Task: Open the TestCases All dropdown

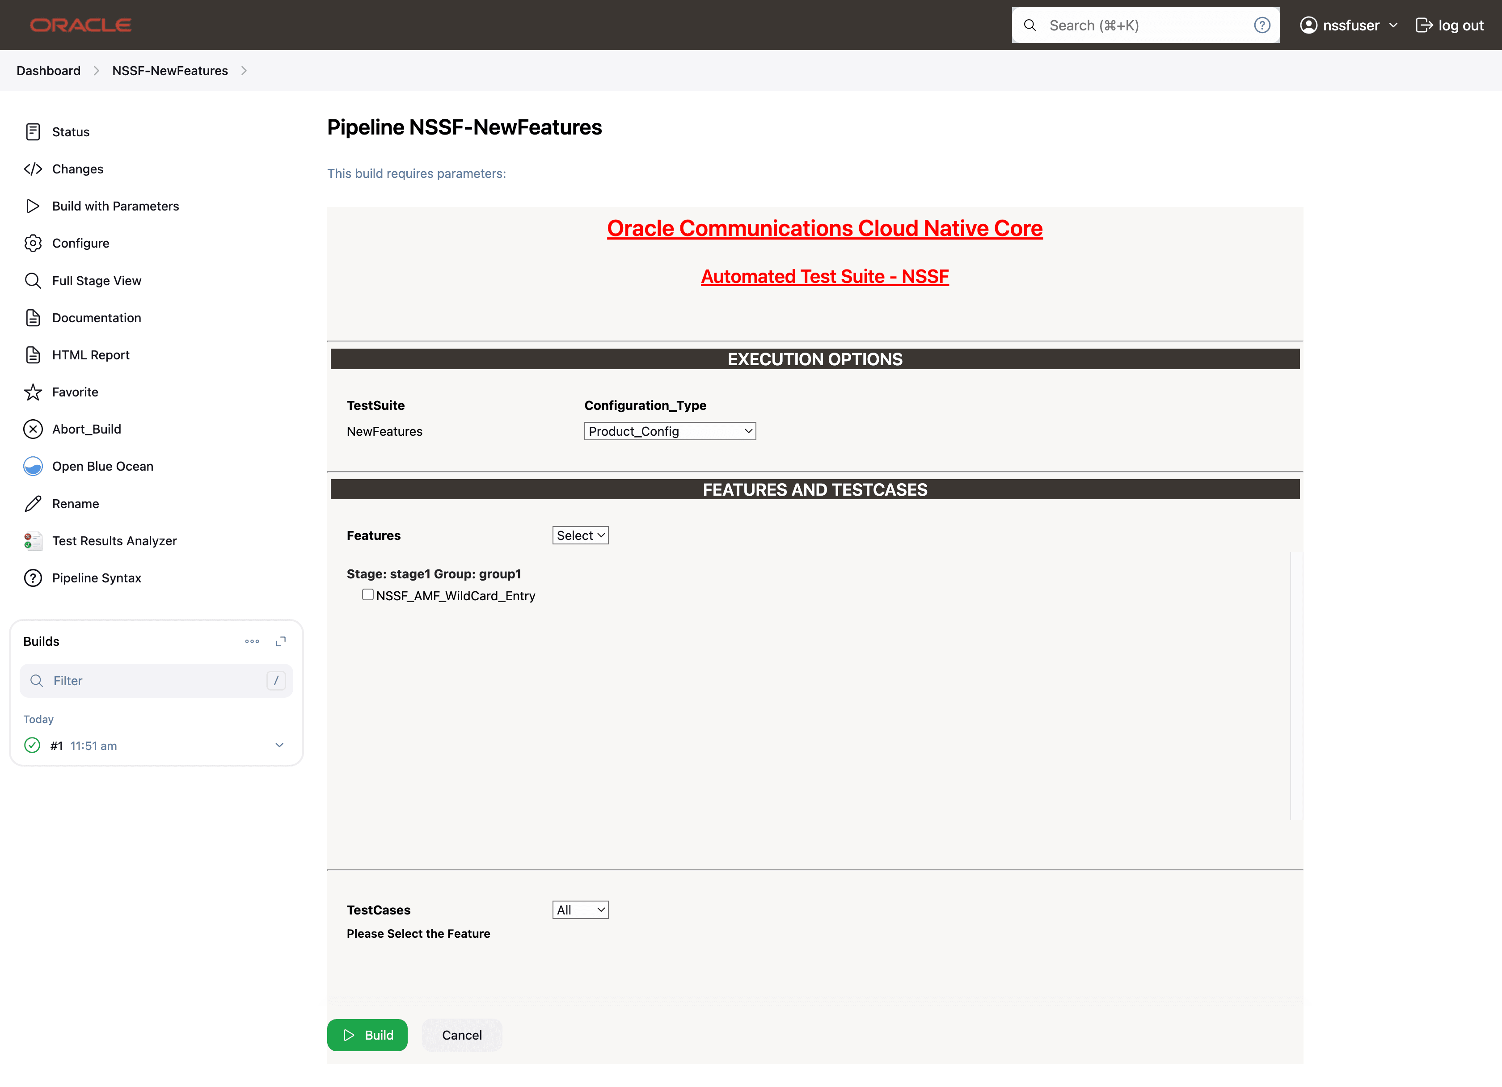Action: (x=580, y=910)
